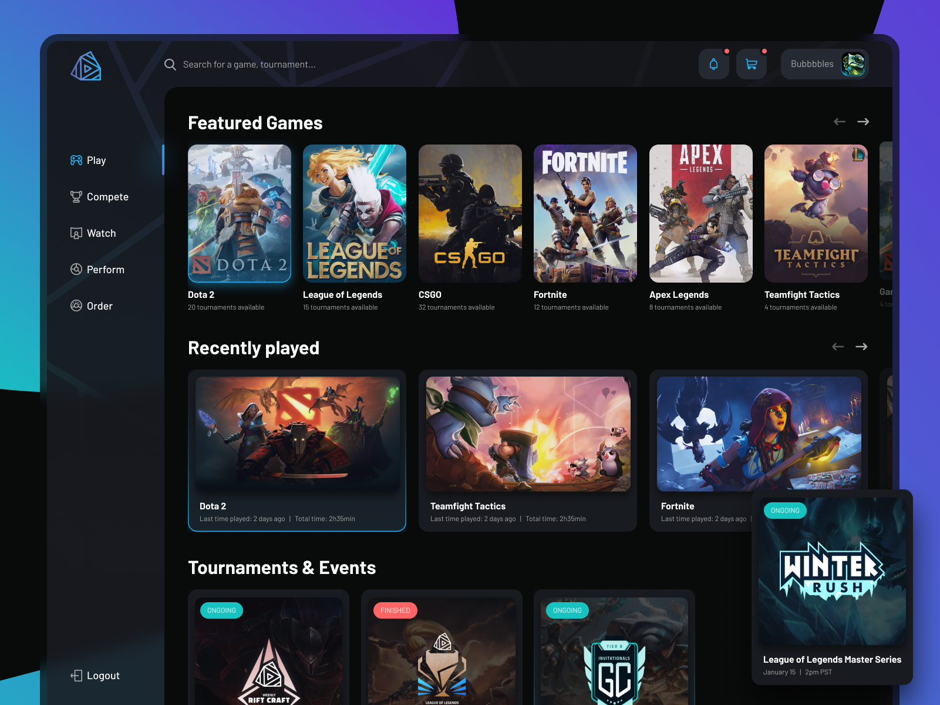Select the Apex Legends featured cover
This screenshot has height=705, width=940.
point(701,213)
